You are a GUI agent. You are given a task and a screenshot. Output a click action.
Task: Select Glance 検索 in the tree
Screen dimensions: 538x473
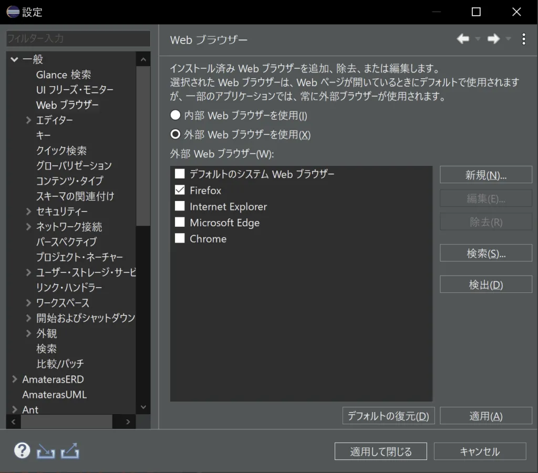pyautogui.click(x=64, y=75)
